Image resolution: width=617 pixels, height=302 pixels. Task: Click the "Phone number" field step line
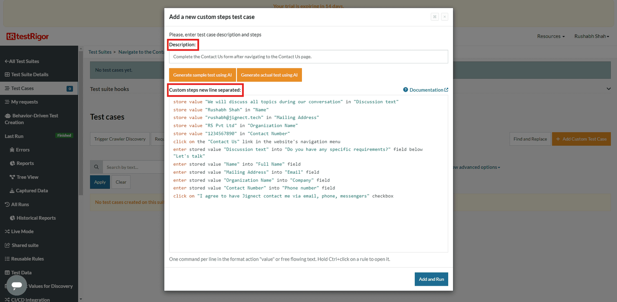pyautogui.click(x=254, y=188)
